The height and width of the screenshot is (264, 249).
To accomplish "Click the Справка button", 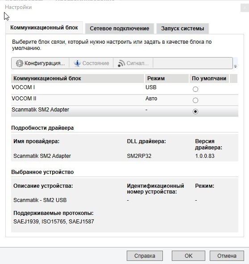I will pos(145,256).
